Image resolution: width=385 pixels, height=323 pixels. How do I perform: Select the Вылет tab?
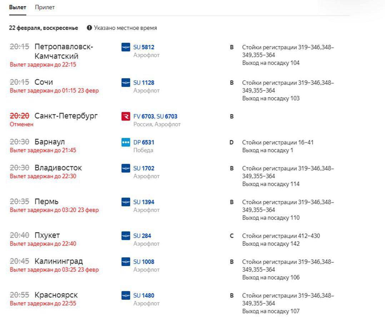17,7
